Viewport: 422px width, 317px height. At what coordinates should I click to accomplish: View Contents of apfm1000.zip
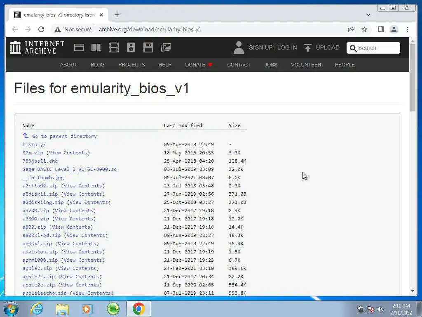[x=83, y=260]
